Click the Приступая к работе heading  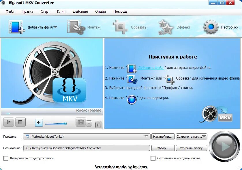tap(173, 57)
